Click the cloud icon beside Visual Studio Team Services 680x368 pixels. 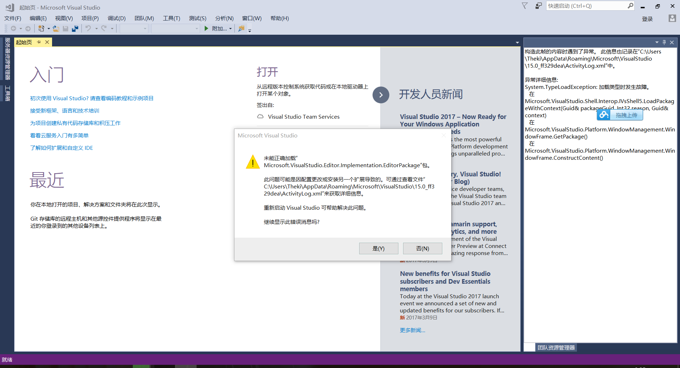point(260,117)
